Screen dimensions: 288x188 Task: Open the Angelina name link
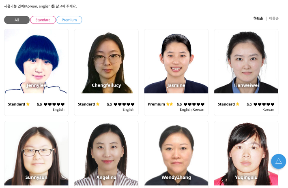pyautogui.click(x=106, y=177)
